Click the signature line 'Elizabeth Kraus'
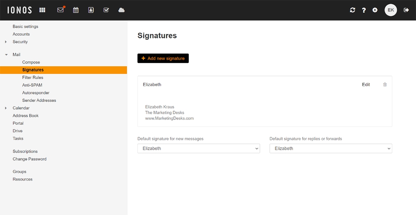The image size is (416, 215). (x=160, y=107)
